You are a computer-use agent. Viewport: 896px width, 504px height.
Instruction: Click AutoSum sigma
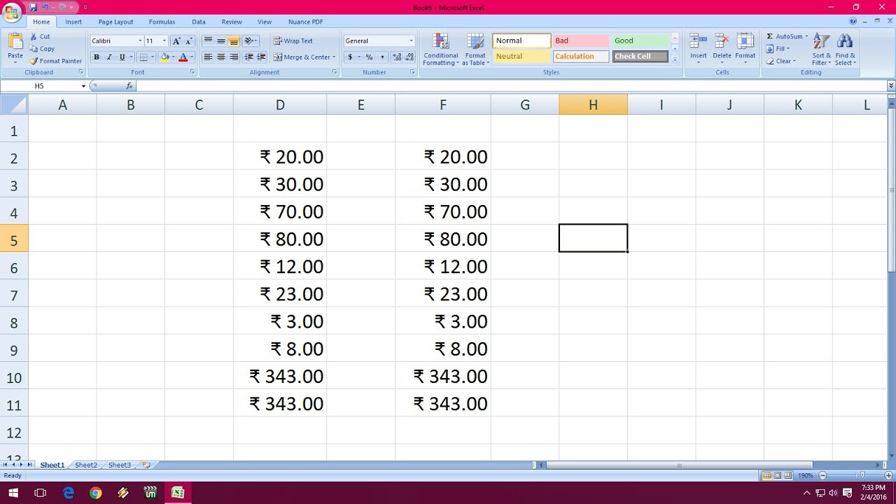point(770,36)
